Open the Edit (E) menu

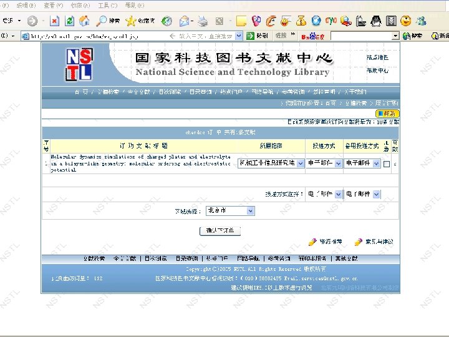pyautogui.click(x=26, y=6)
